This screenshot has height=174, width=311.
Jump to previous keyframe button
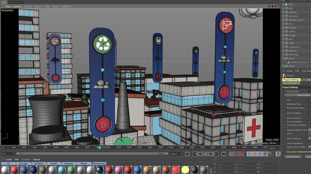click(x=194, y=154)
